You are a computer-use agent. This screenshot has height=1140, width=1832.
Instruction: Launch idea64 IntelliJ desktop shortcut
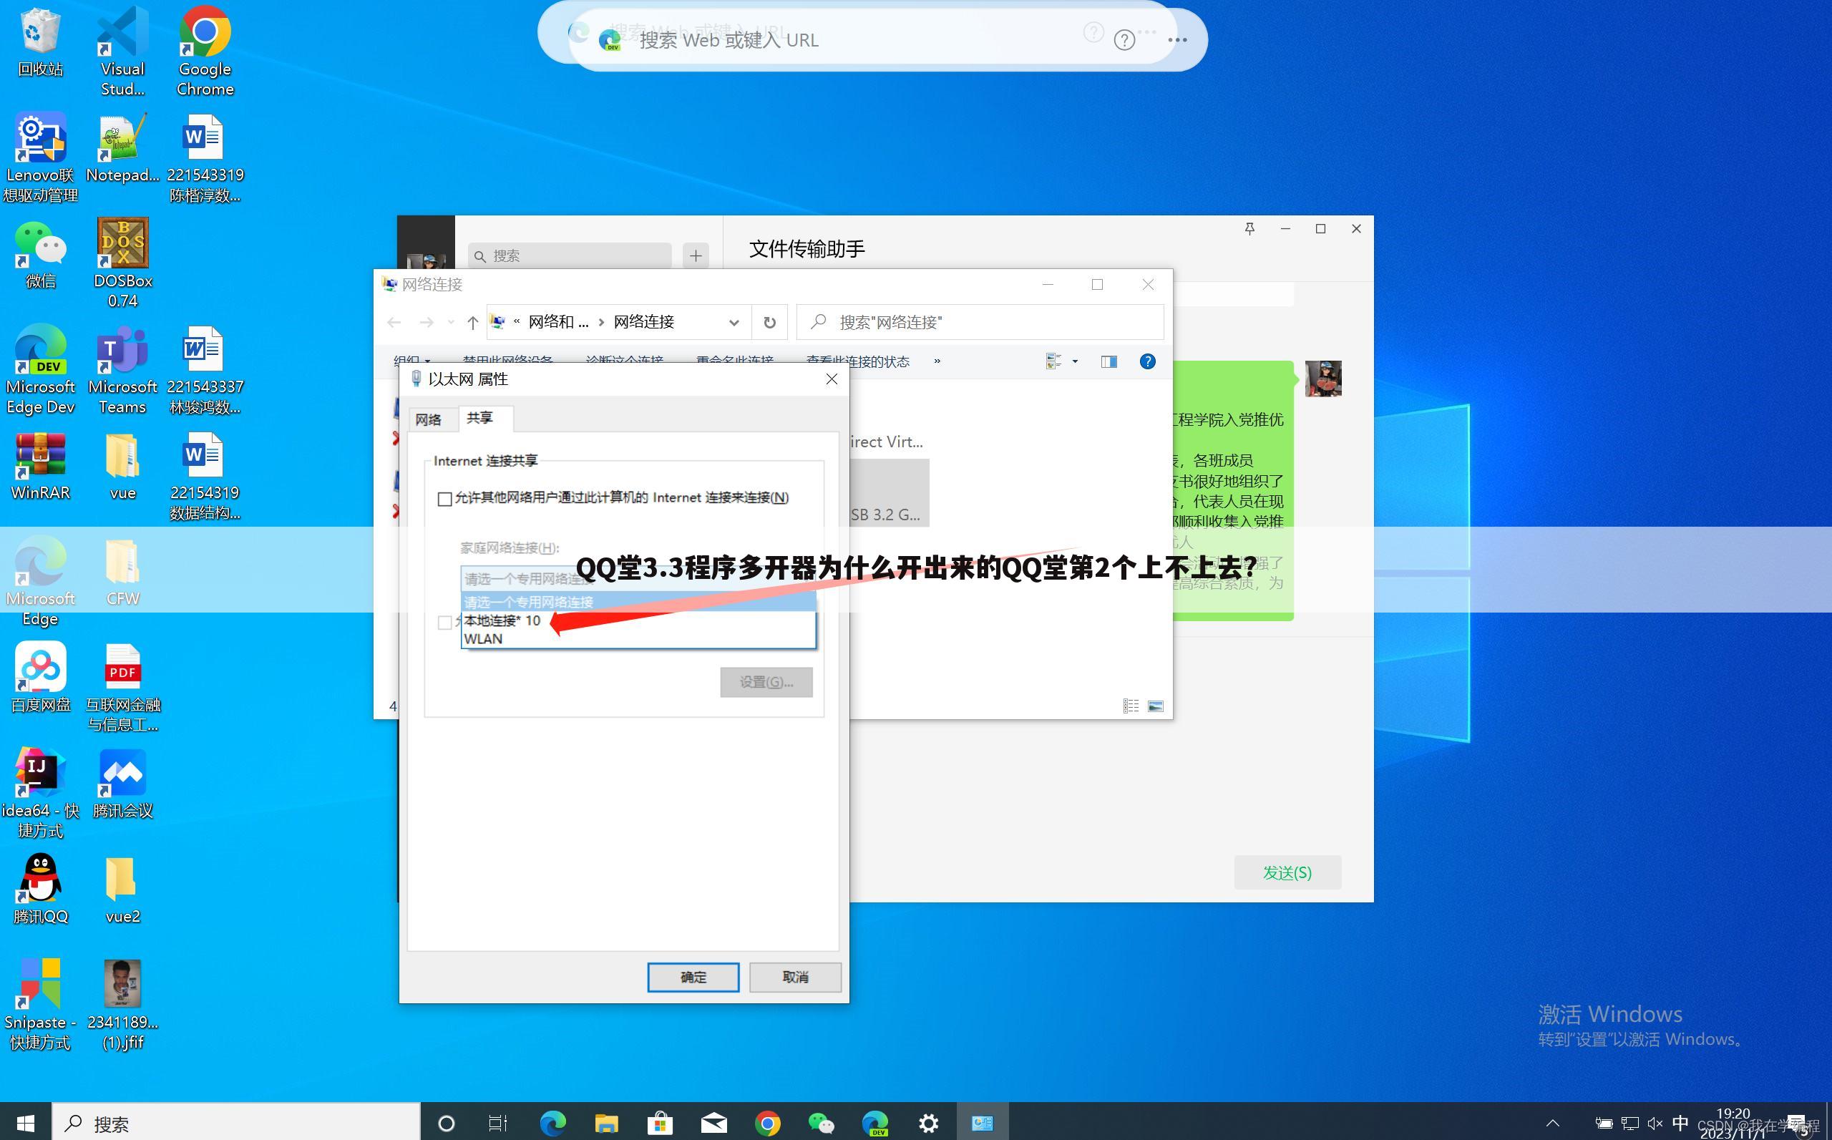[40, 793]
